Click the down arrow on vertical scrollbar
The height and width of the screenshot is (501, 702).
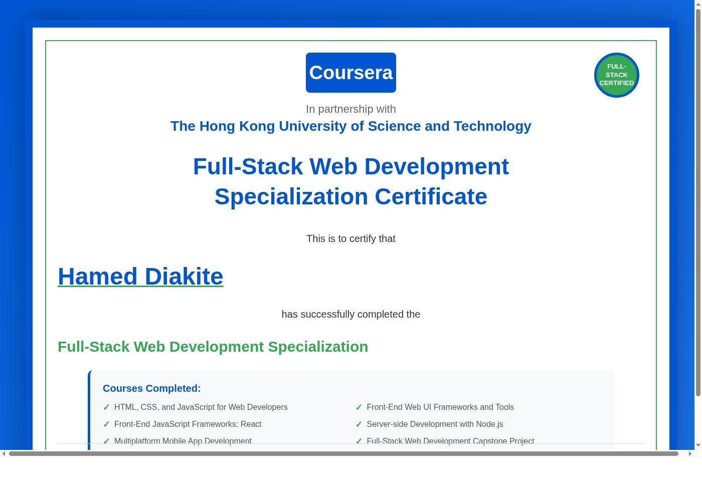tap(698, 446)
